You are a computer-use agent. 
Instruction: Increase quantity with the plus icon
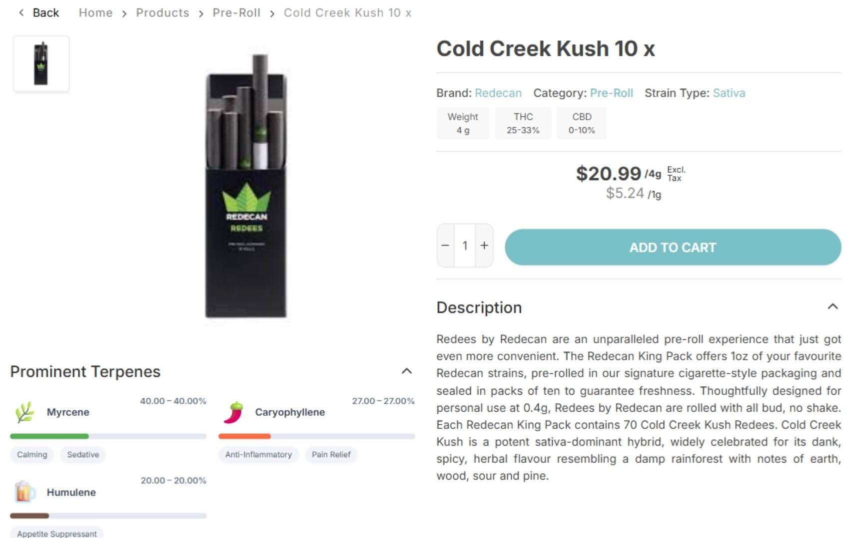coord(484,246)
